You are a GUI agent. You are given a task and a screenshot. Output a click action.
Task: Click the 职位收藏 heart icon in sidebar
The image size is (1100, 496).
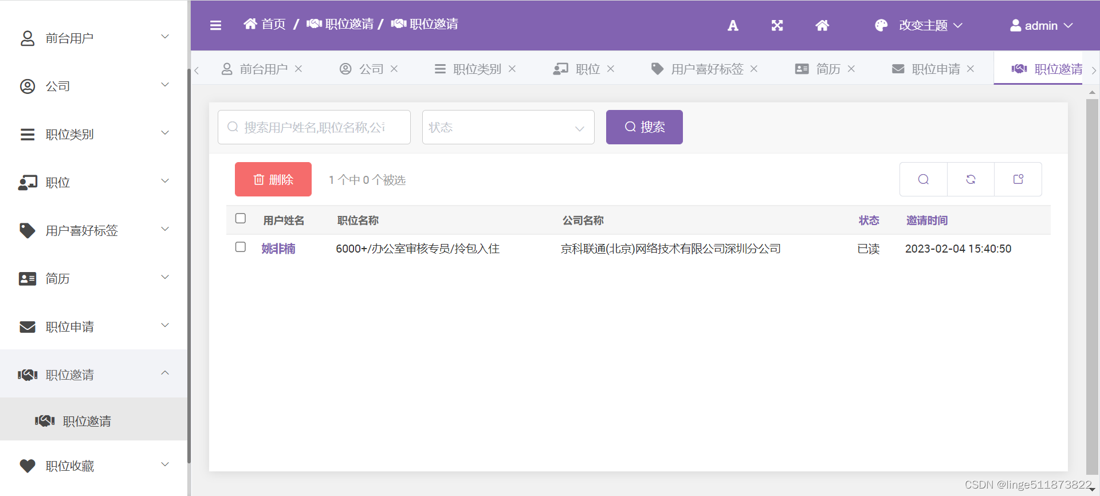pyautogui.click(x=27, y=466)
